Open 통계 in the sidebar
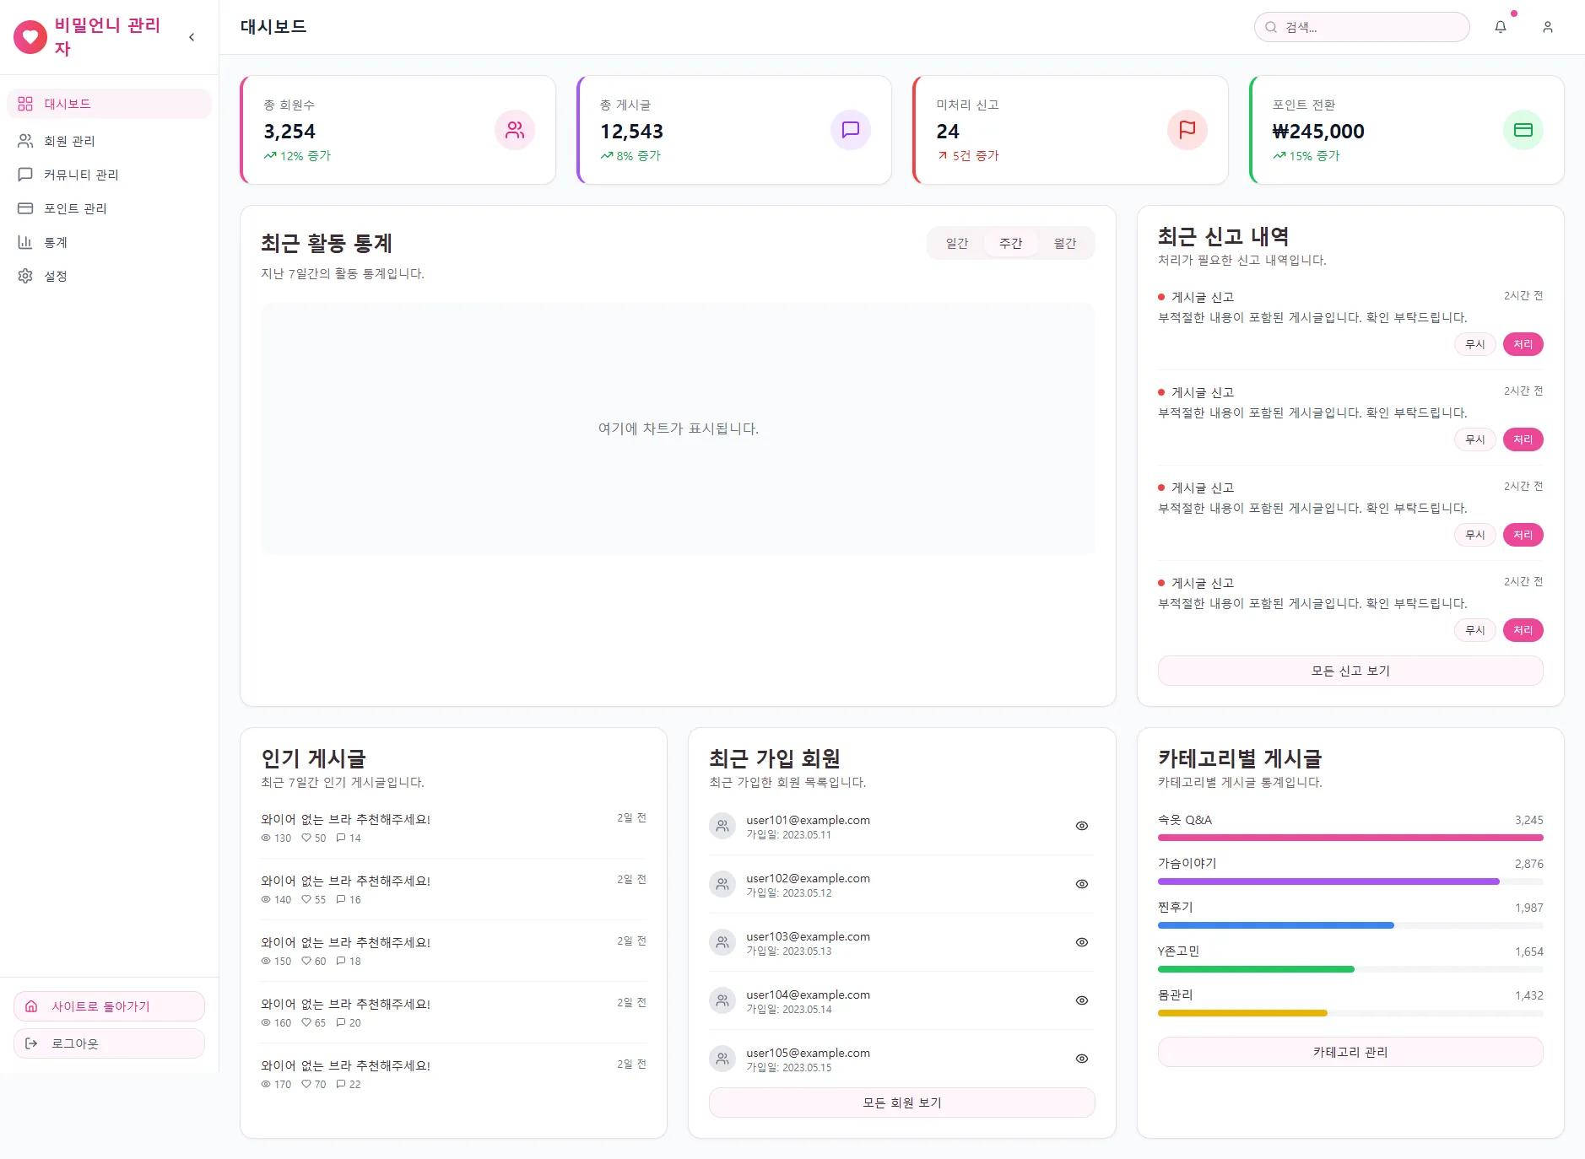Image resolution: width=1585 pixels, height=1159 pixels. (x=109, y=242)
